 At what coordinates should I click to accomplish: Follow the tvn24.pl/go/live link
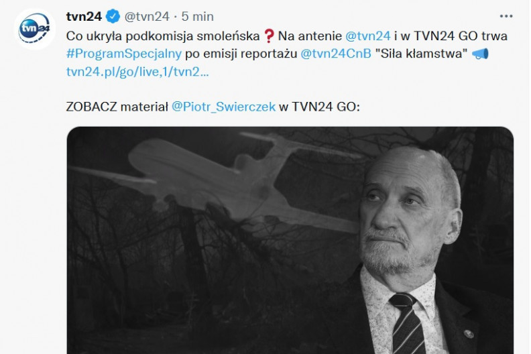[137, 72]
